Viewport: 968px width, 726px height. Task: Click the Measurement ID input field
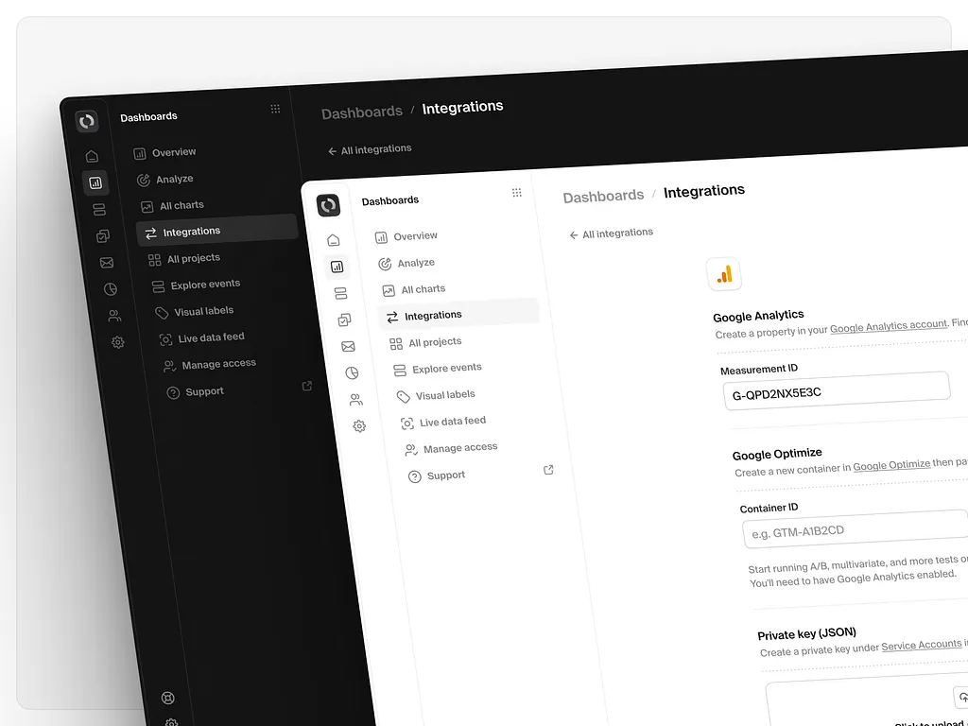coord(835,389)
